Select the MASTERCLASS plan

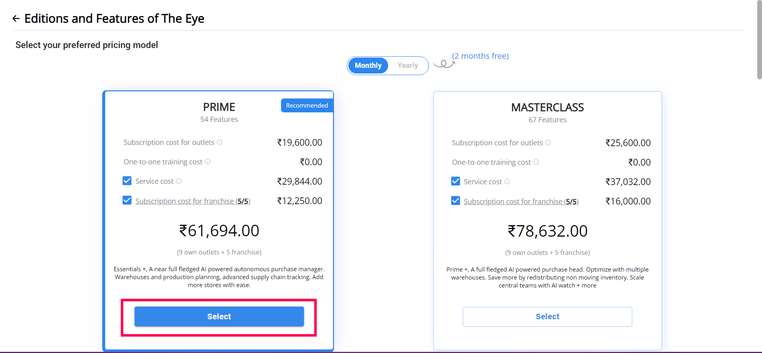point(547,317)
